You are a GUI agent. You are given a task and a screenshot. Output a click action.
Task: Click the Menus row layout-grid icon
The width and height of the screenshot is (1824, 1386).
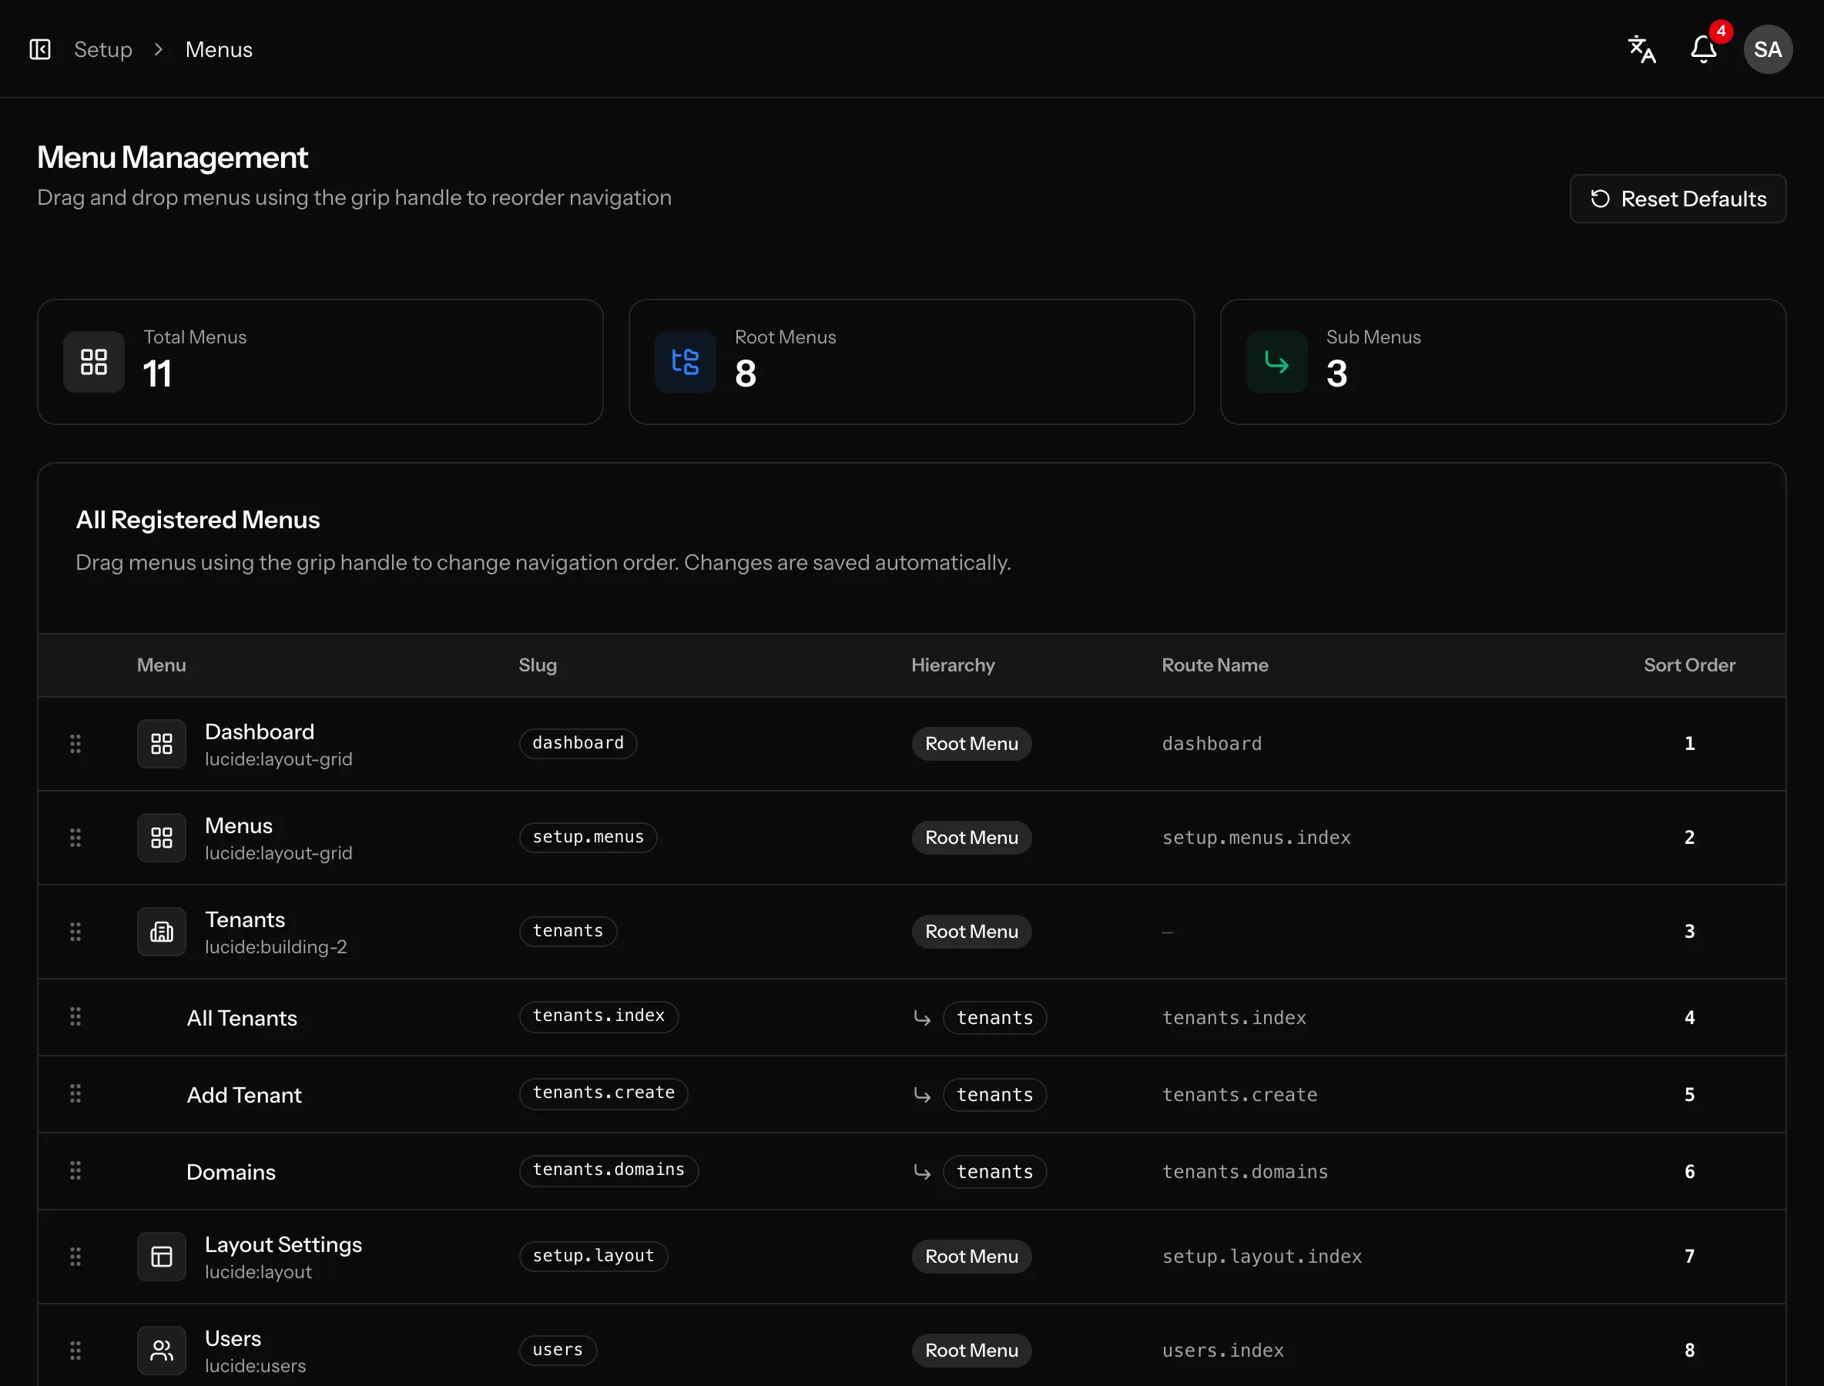tap(162, 838)
